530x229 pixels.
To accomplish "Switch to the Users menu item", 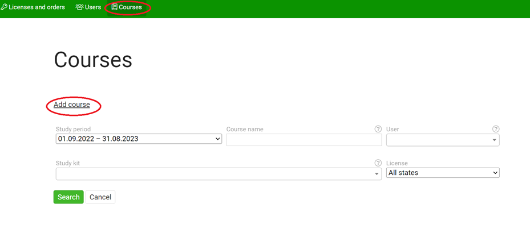I will (92, 7).
